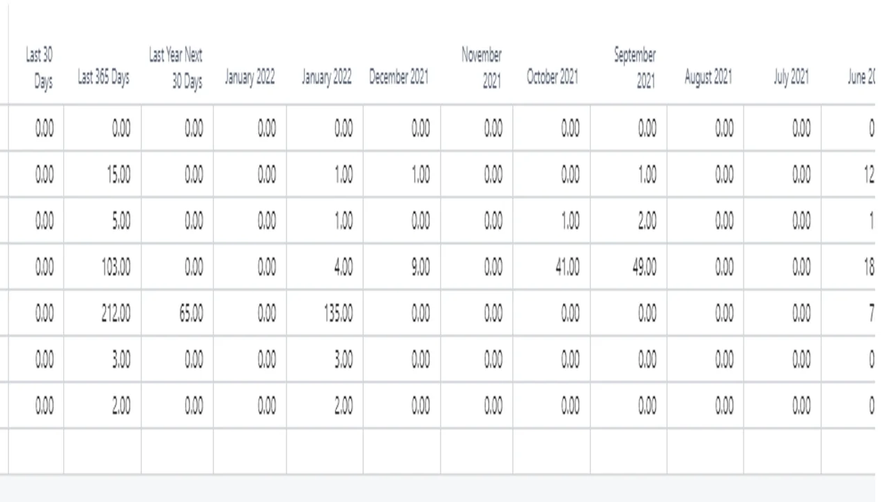Select the 3.00 cell in Last 365 Days
This screenshot has width=892, height=502.
tap(120, 360)
